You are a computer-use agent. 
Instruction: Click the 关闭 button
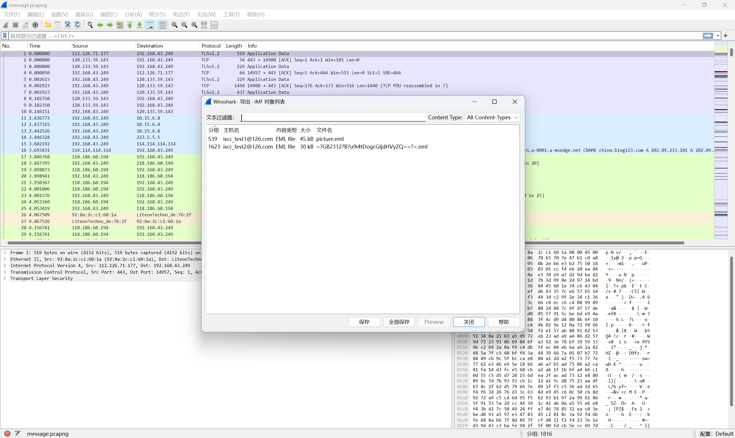coord(469,322)
